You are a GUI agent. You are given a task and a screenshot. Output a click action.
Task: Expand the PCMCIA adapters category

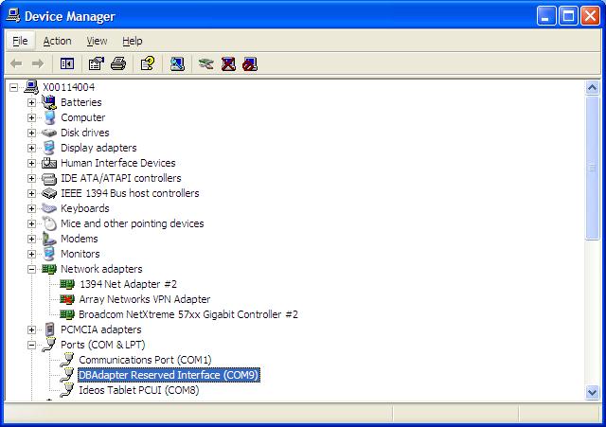pyautogui.click(x=31, y=329)
